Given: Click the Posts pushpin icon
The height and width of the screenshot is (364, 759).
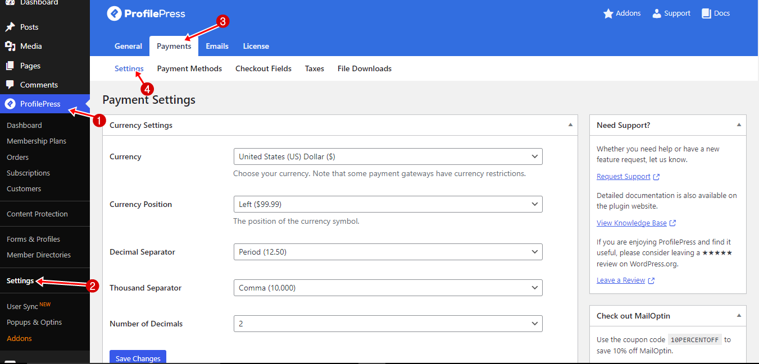Looking at the screenshot, I should click(x=10, y=27).
